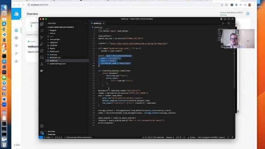
Task: Open the Pipfile entry
Action: click(x=52, y=48)
